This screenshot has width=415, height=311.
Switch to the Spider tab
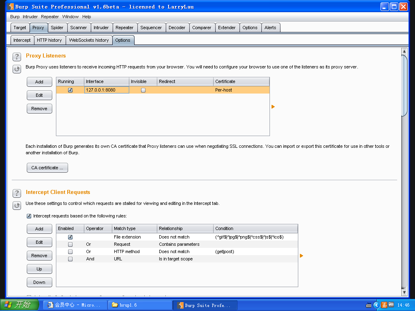57,28
